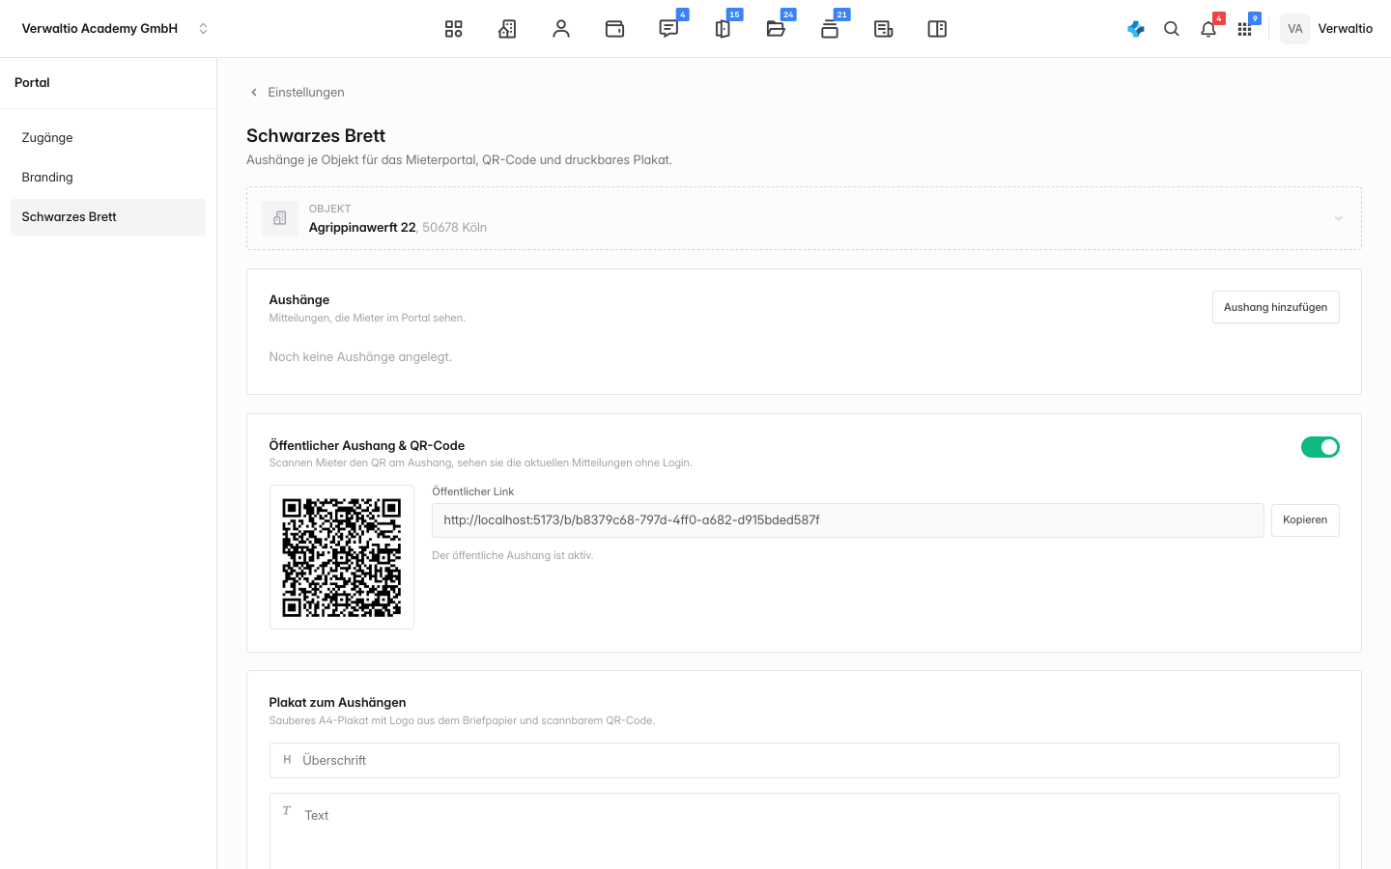Select Branding in the Portal sidebar

coord(108,178)
